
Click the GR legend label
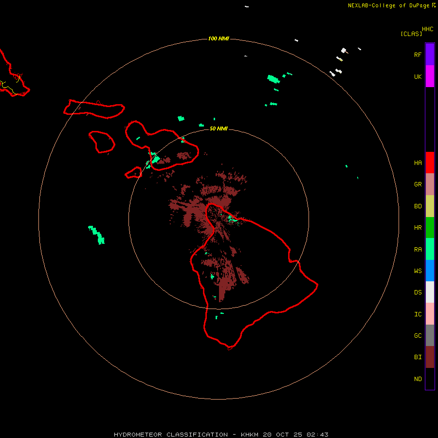pyautogui.click(x=418, y=184)
